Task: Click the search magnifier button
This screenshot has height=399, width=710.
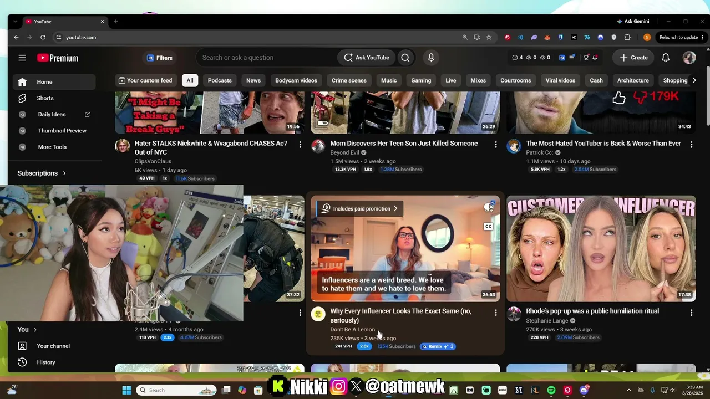Action: pyautogui.click(x=405, y=58)
